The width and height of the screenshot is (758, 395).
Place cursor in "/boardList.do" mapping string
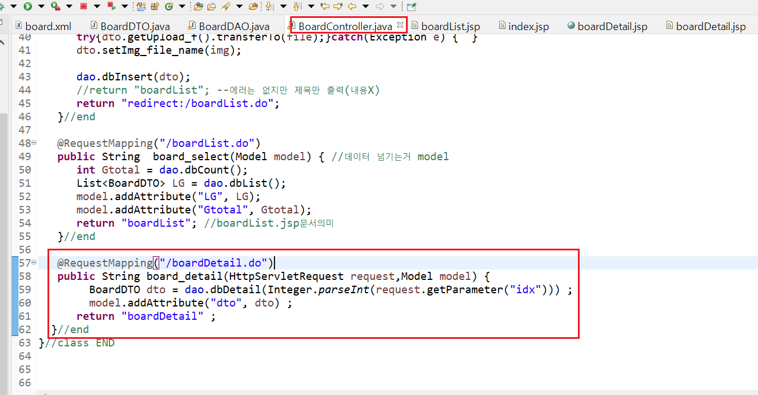[207, 143]
